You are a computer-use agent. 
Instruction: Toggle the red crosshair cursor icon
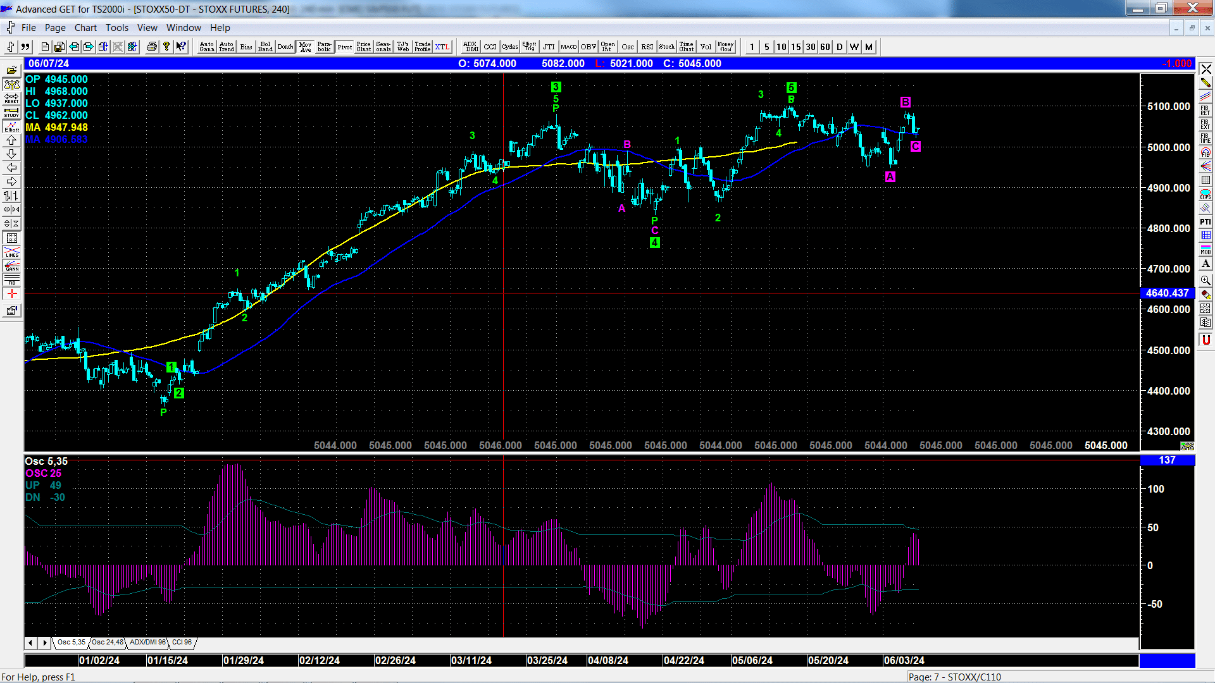(11, 293)
